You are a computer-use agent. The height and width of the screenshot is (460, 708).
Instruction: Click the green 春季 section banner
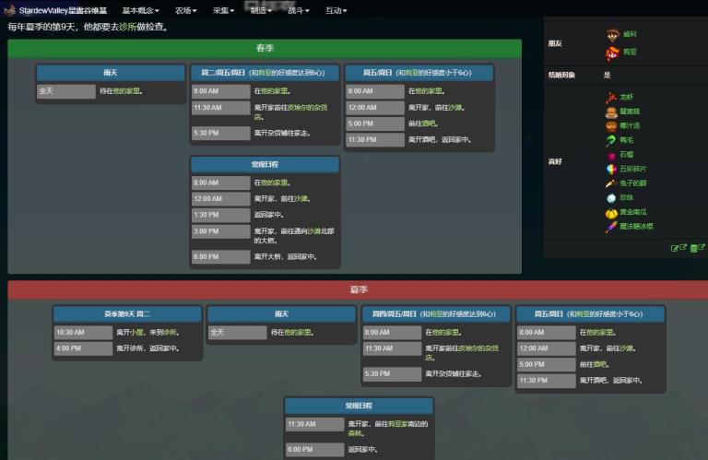point(265,48)
